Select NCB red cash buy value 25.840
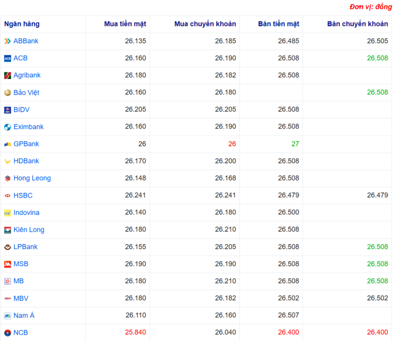398x341 pixels. 135,333
